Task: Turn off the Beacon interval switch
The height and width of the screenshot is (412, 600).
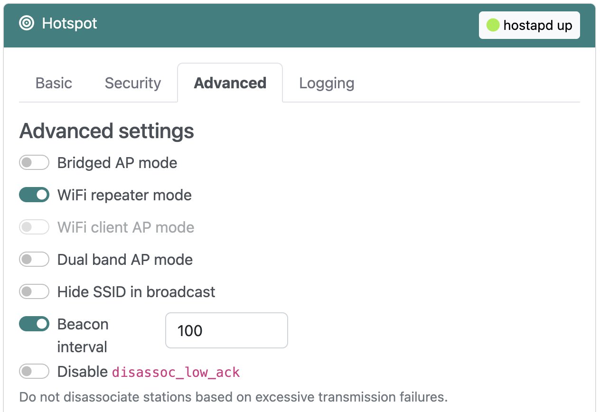Action: coord(34,324)
